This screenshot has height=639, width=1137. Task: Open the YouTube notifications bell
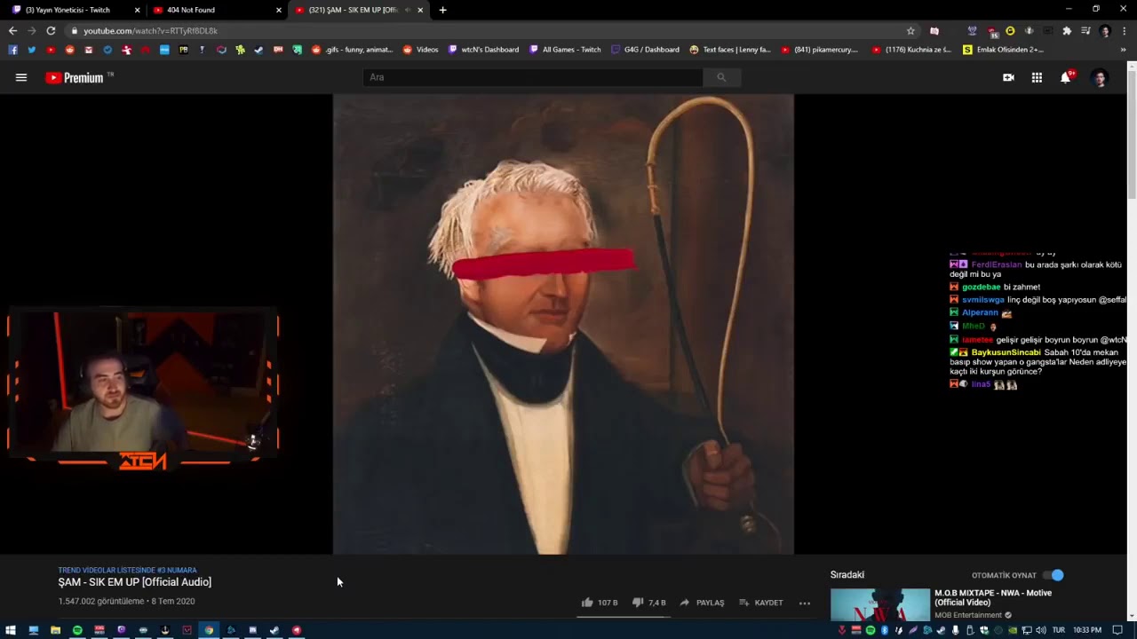1065,78
